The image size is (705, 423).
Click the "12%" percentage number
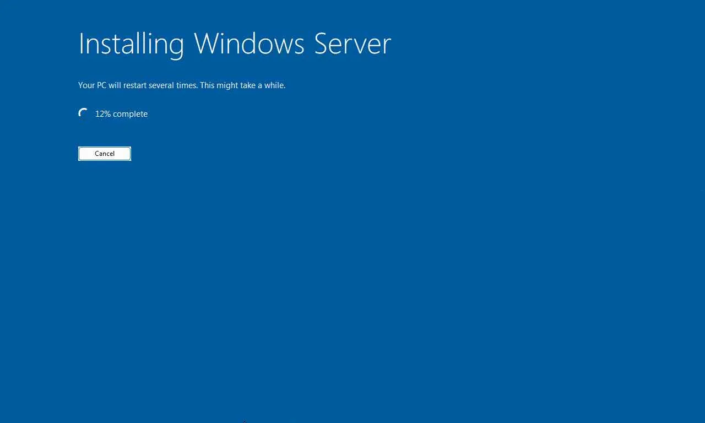103,114
